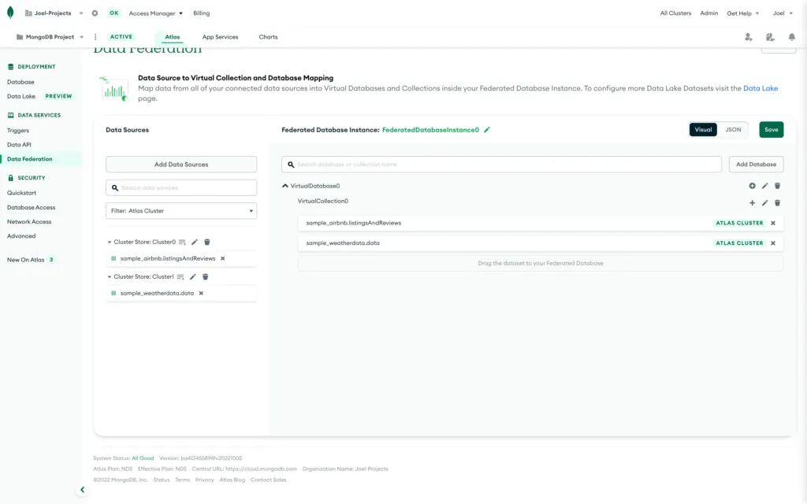Open the project activity feed icon

point(770,37)
